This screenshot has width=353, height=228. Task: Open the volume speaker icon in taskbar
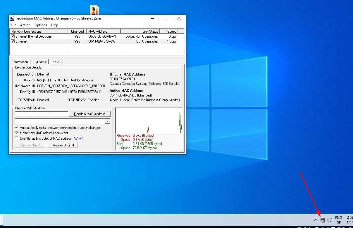330,220
